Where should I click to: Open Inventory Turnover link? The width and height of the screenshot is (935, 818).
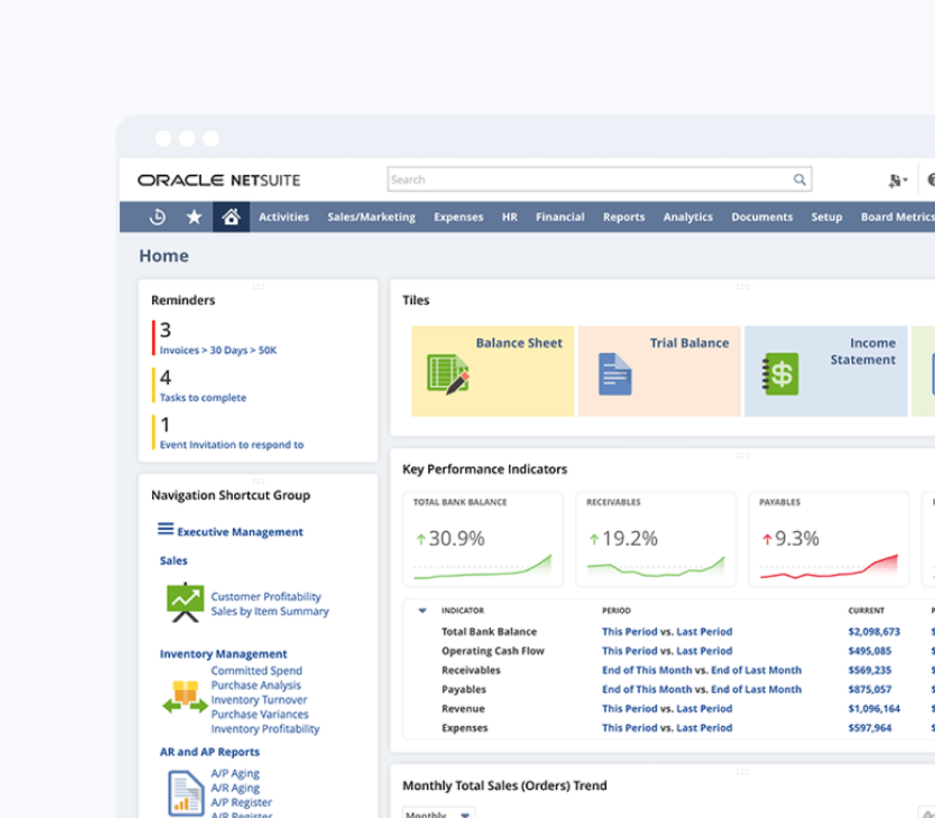(x=259, y=700)
